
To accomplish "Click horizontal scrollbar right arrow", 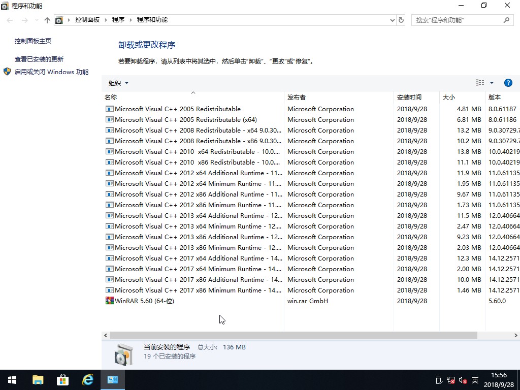I will click(x=516, y=335).
